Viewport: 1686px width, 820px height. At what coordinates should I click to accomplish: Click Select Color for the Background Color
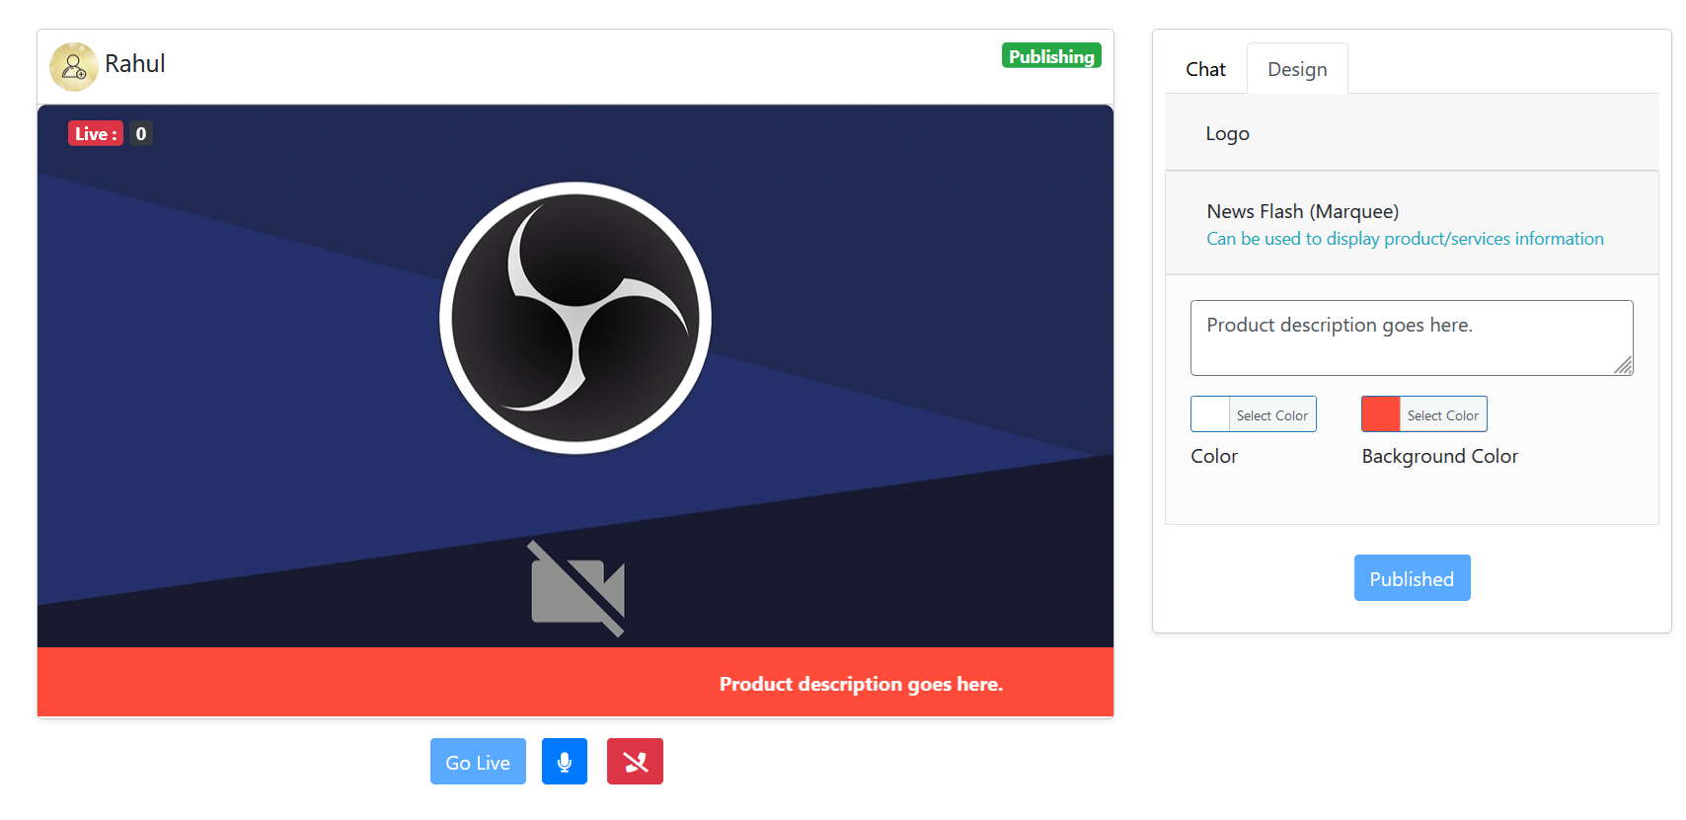click(1442, 415)
